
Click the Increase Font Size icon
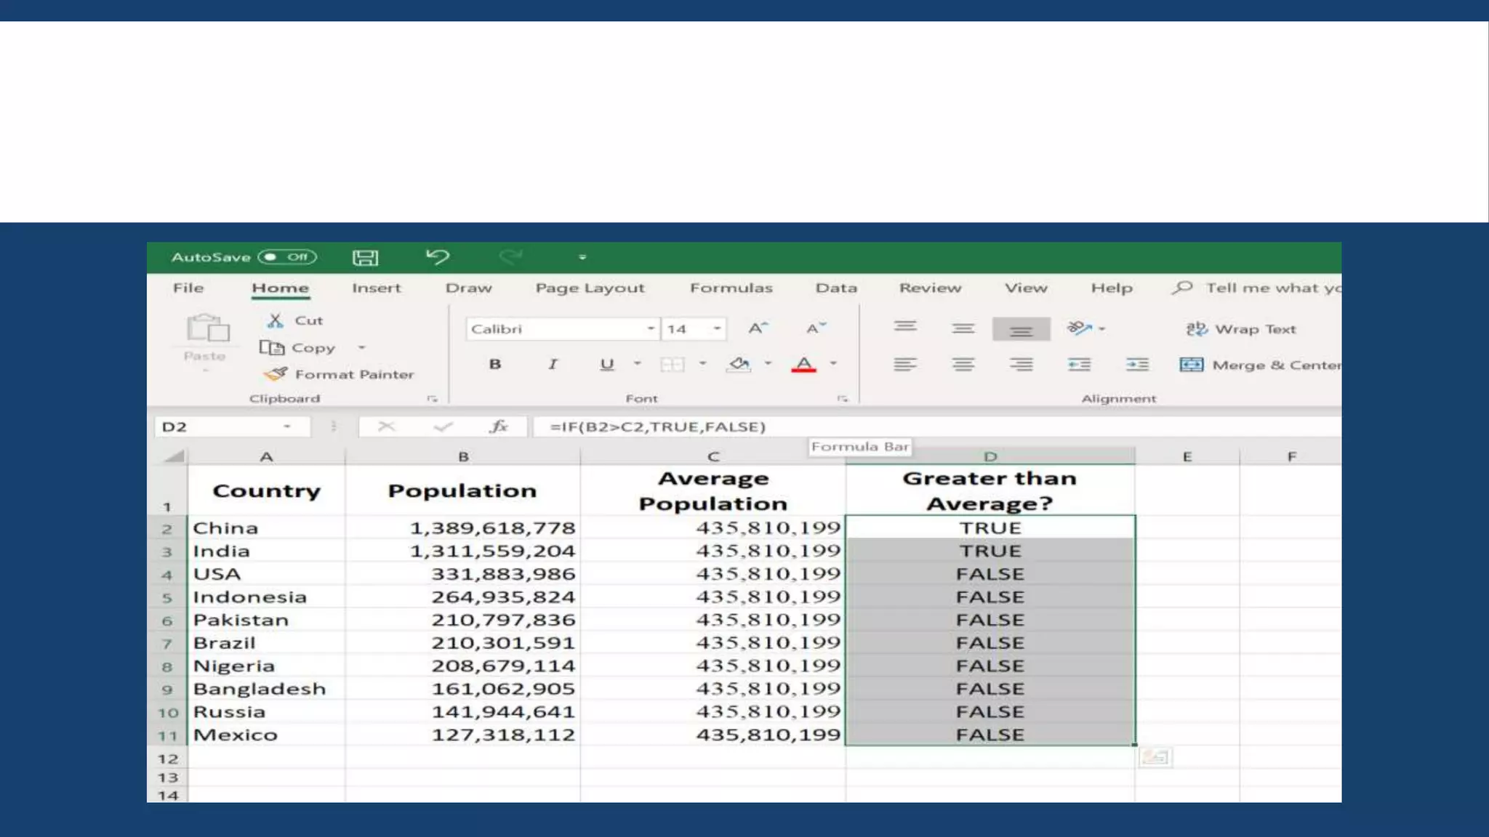[x=758, y=328]
